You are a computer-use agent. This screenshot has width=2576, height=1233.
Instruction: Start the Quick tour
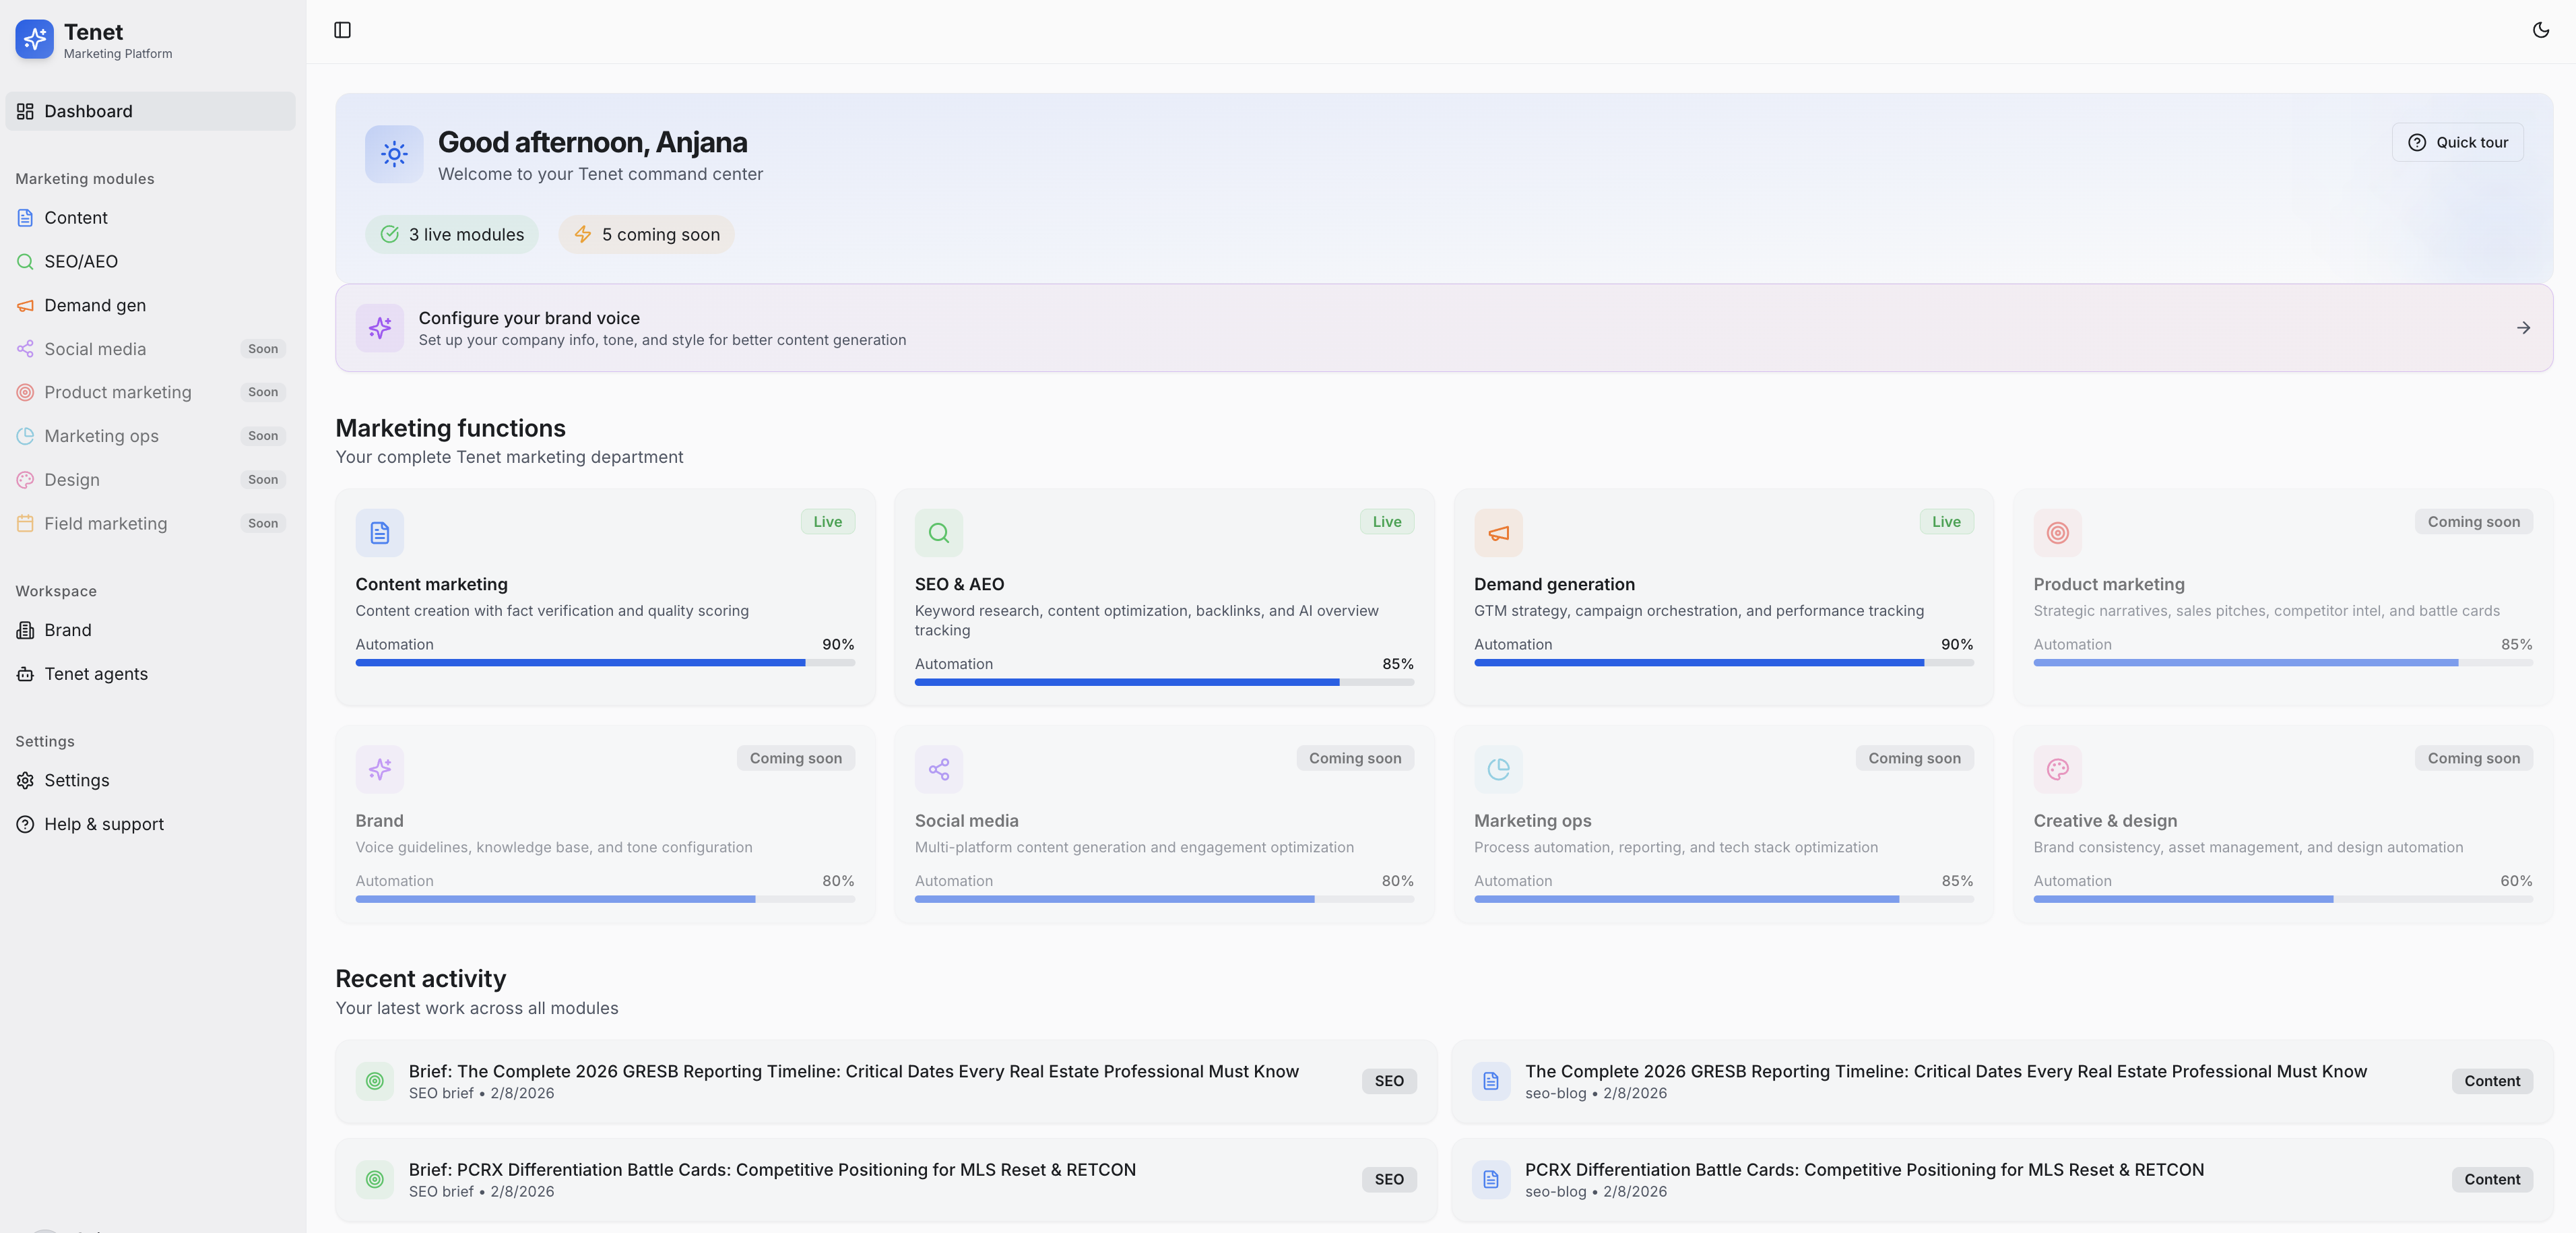2457,142
